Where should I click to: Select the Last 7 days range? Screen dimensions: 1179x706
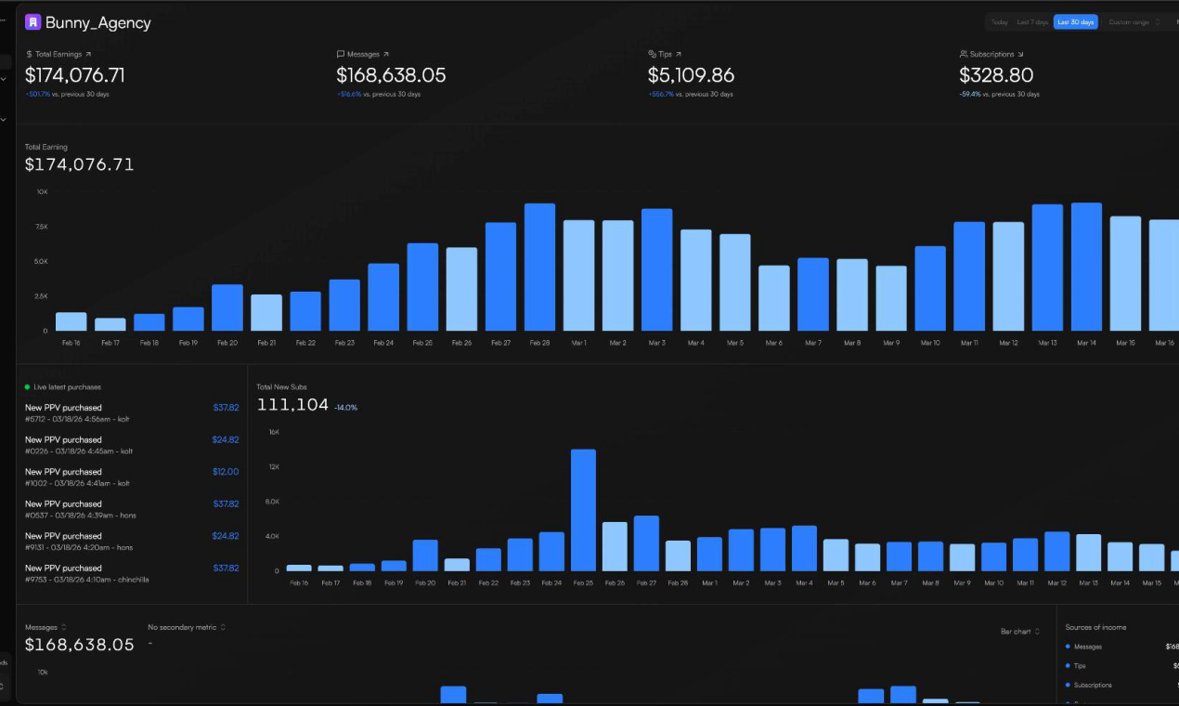[1032, 22]
